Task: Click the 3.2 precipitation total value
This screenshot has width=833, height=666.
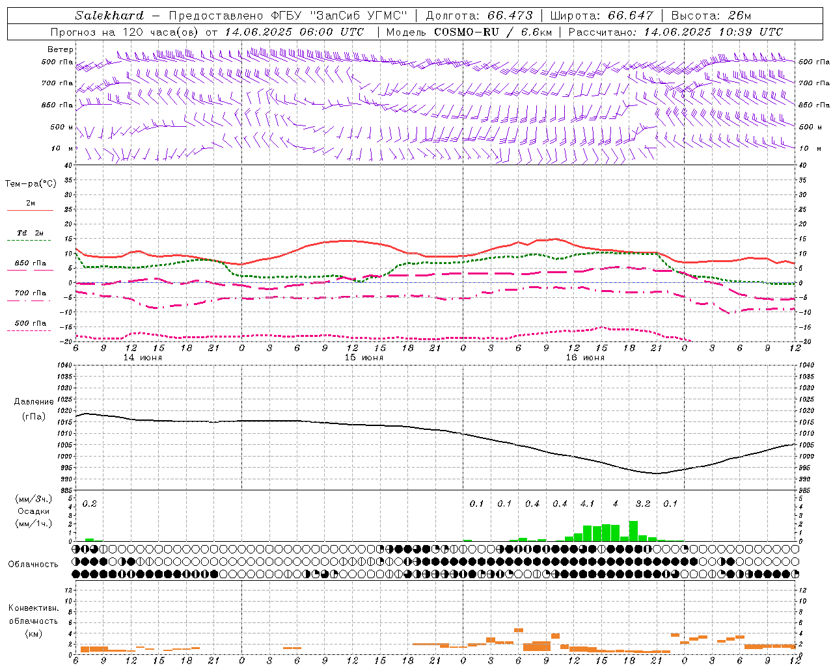Action: click(643, 504)
